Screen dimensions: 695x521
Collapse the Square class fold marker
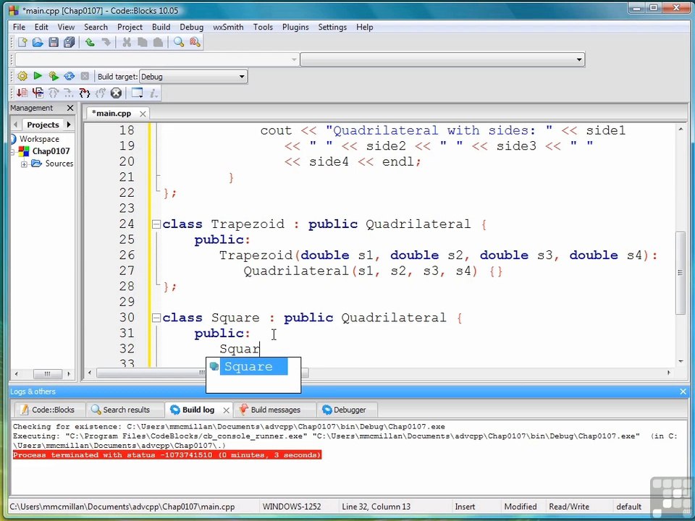(156, 318)
